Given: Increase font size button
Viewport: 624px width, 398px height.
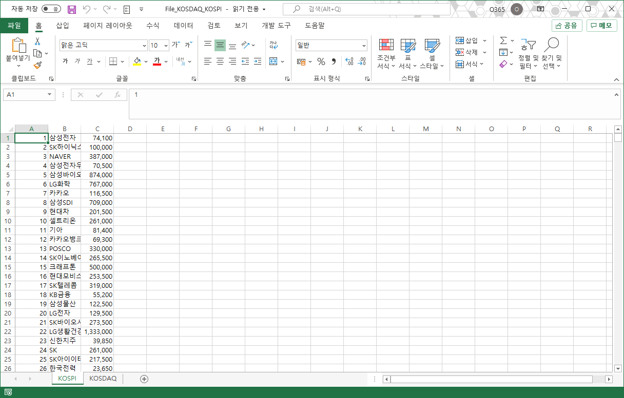Looking at the screenshot, I should click(176, 45).
